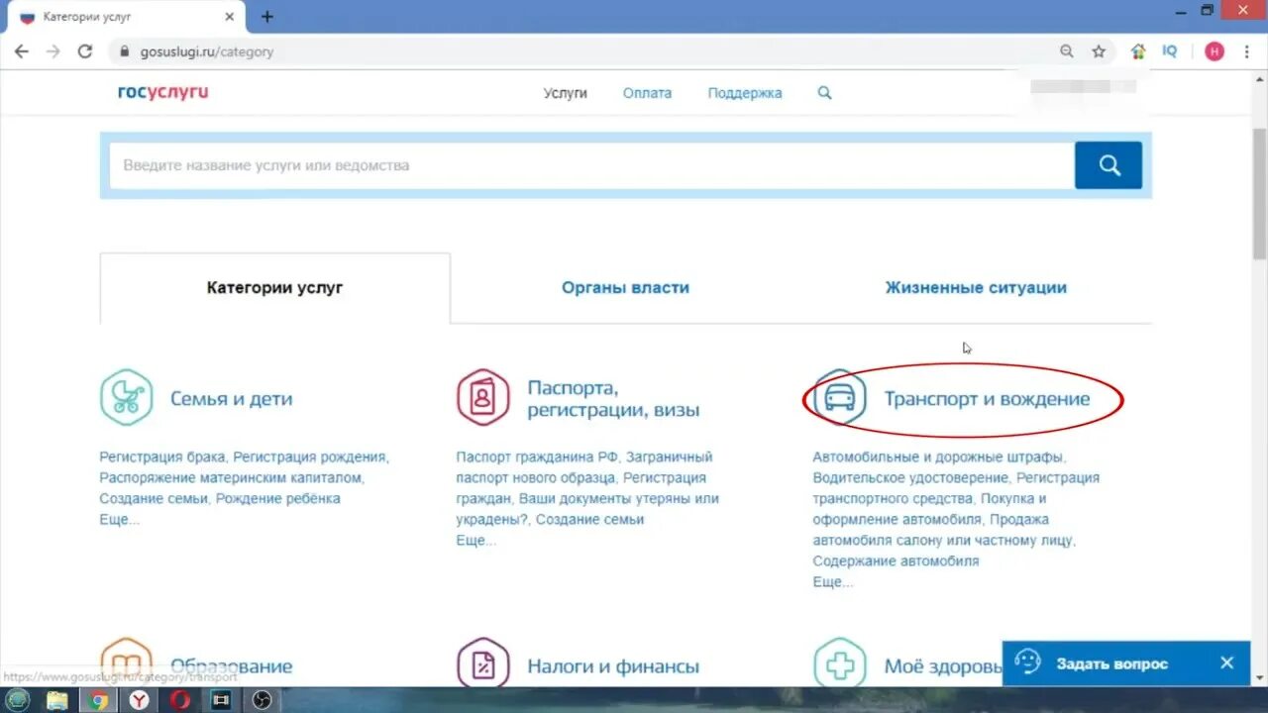Open Chrome three-dot menu
The image size is (1268, 713).
pos(1246,51)
